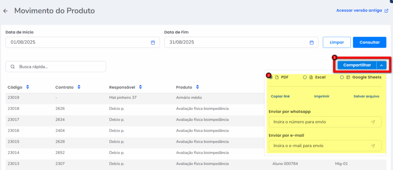Sort the table by the Código arrows
Screen dimensions: 393x170
click(x=27, y=87)
